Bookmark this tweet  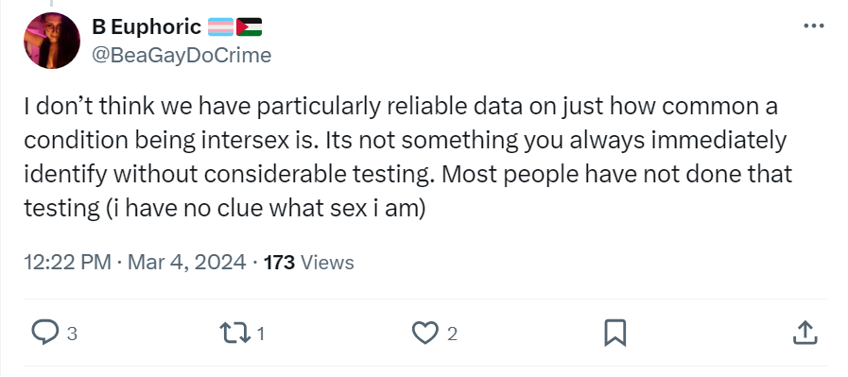614,333
